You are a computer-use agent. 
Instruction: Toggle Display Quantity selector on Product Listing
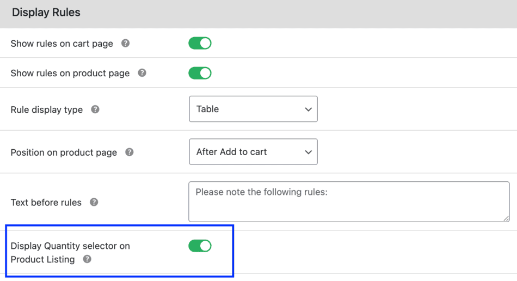tap(200, 246)
